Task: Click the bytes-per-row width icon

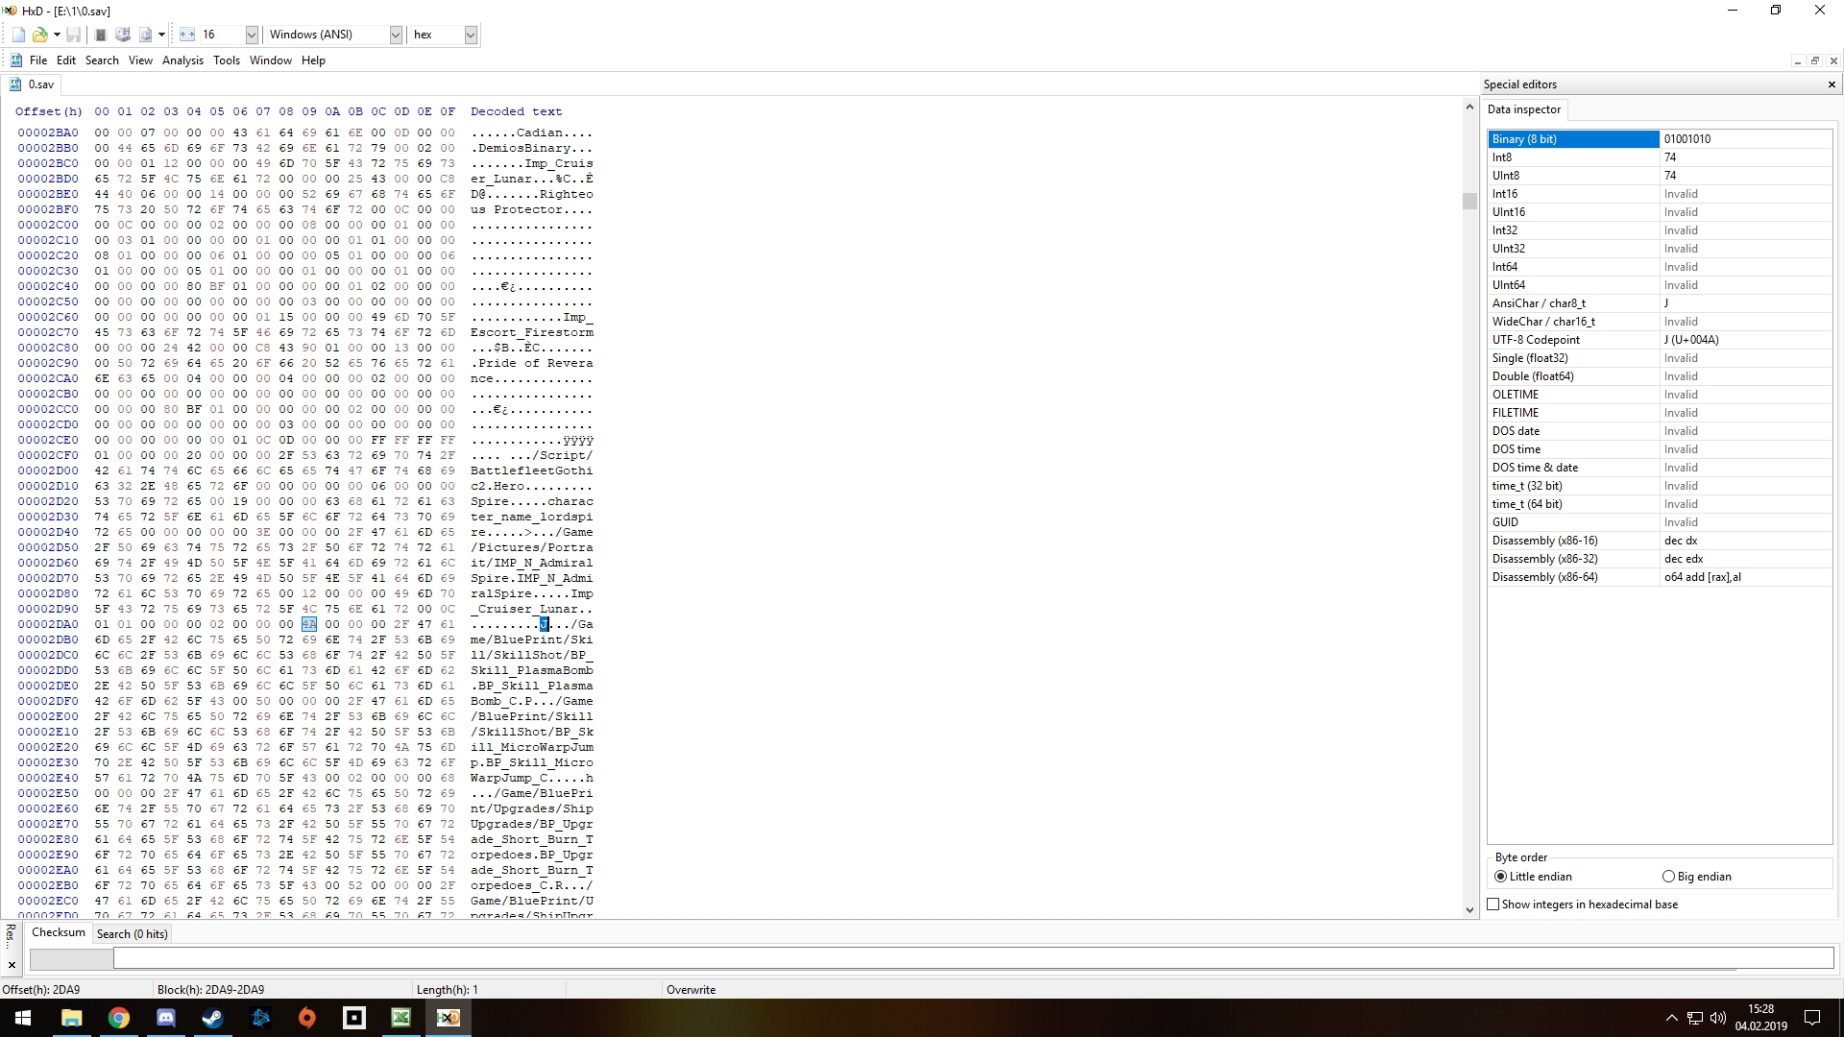Action: coord(186,35)
